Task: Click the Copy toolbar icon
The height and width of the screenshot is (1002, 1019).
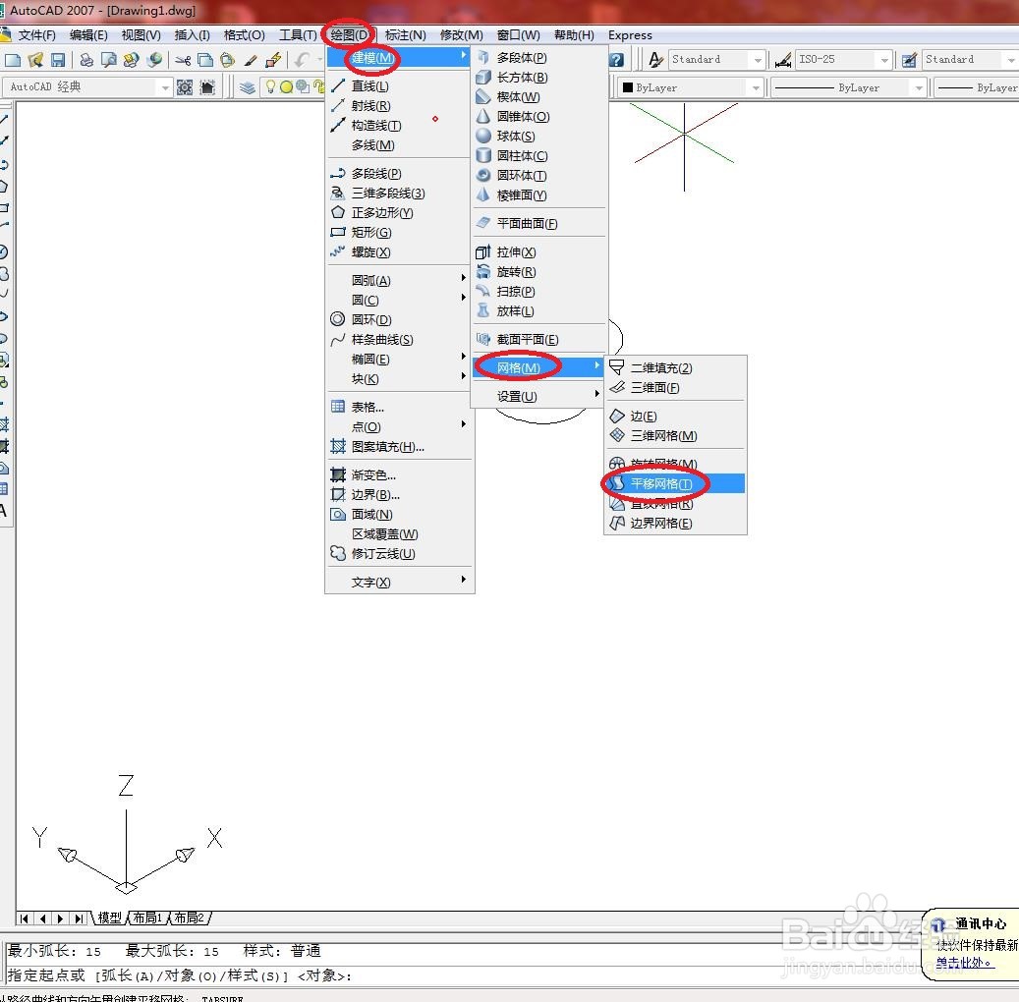Action: click(205, 61)
